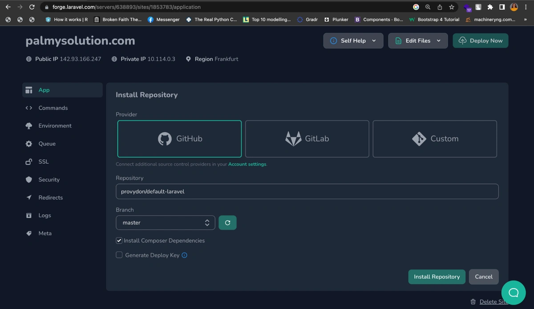Image resolution: width=534 pixels, height=309 pixels.
Task: Open the Top 10 modelling bookmark
Action: click(x=267, y=20)
